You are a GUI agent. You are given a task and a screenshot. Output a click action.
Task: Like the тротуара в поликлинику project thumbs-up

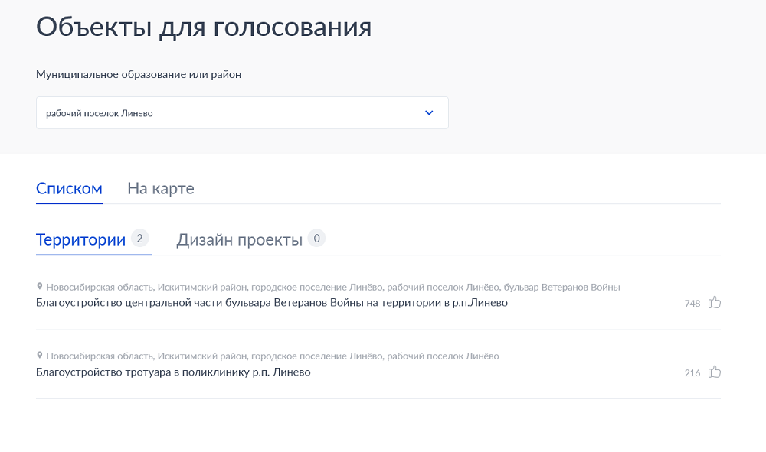[715, 372]
